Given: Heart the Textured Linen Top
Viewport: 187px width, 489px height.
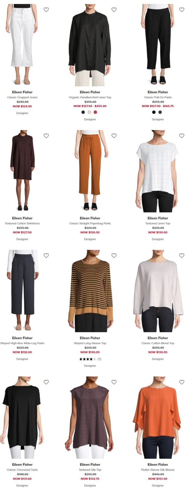Looking at the screenshot, I should point(182,136).
